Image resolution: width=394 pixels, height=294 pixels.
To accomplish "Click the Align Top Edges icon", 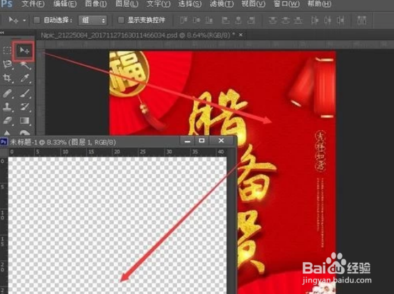I will coord(183,20).
